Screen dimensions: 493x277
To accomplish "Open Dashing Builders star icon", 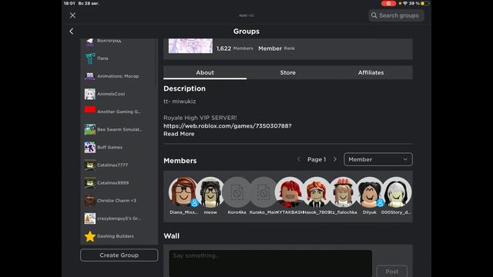I will (x=90, y=236).
